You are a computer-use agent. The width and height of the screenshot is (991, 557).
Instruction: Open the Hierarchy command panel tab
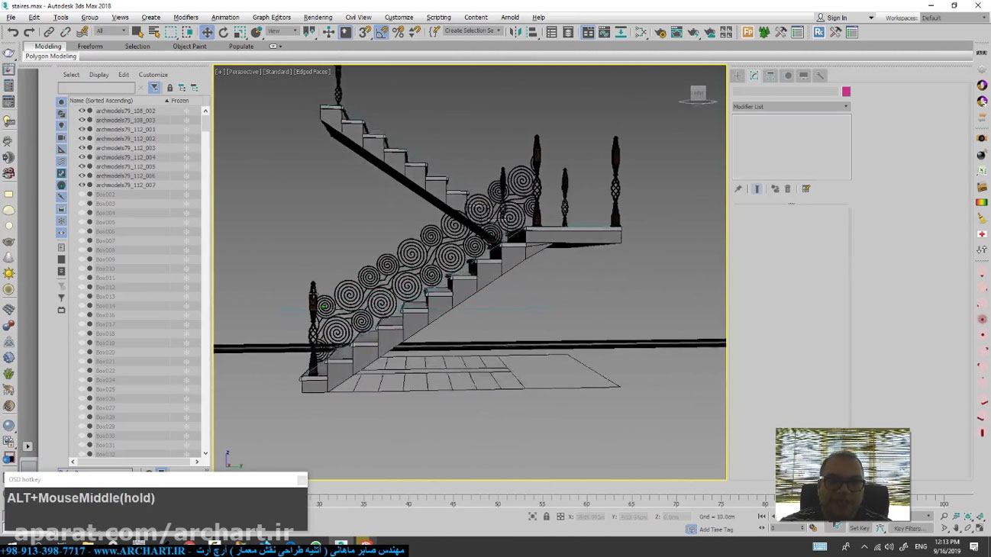(x=770, y=76)
